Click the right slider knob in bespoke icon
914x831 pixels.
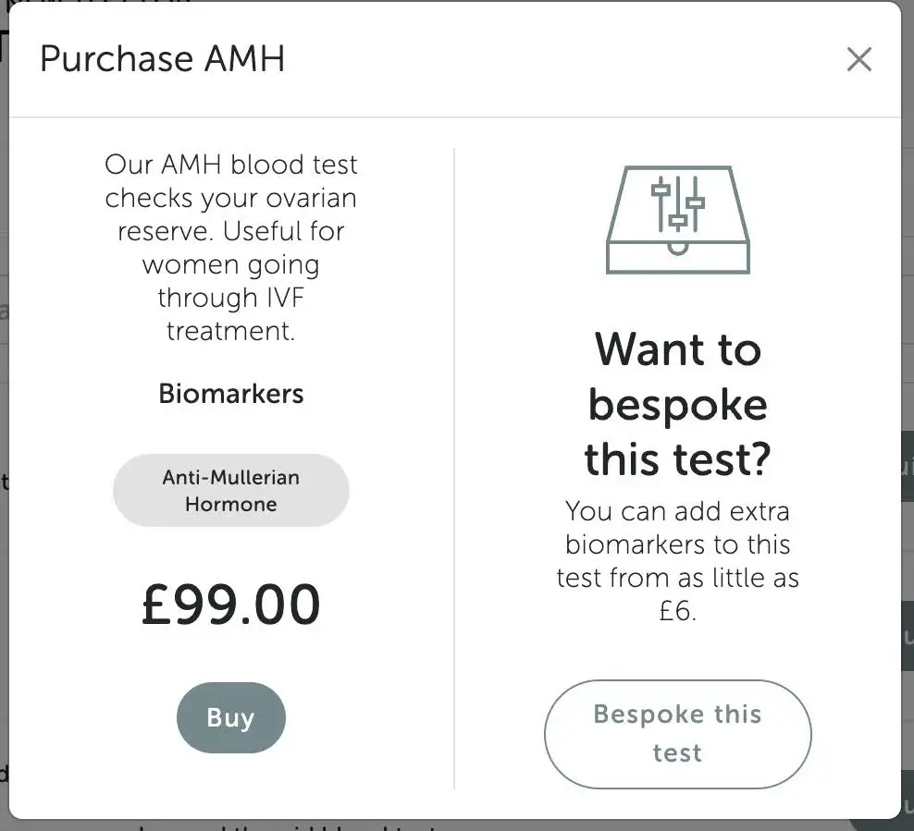pyautogui.click(x=696, y=202)
